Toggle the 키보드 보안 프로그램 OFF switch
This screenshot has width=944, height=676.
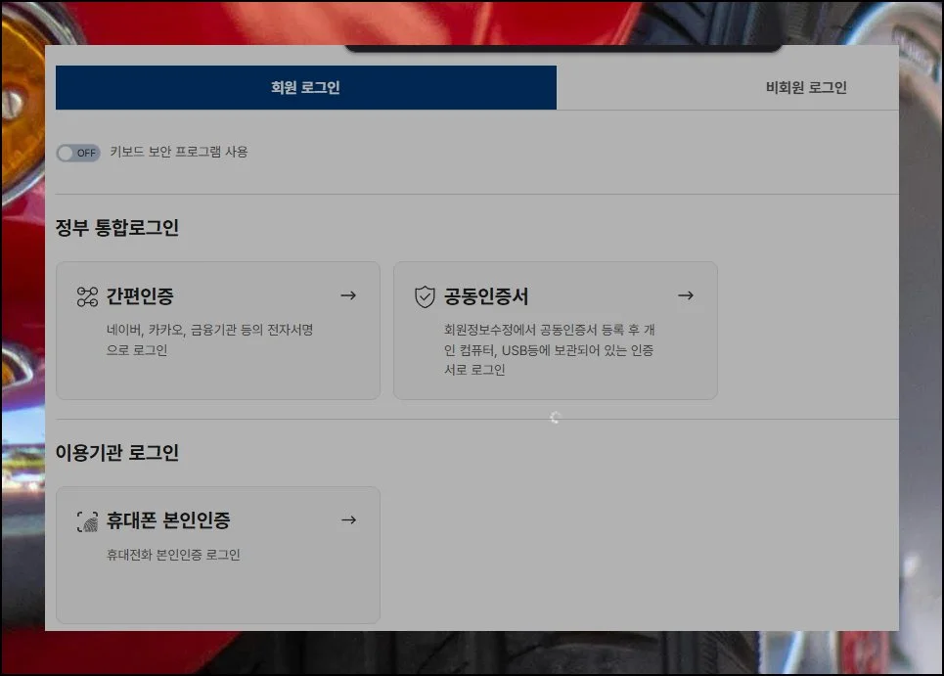(78, 153)
